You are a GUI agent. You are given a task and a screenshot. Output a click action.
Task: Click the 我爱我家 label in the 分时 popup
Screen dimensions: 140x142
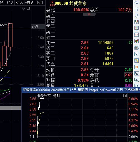point(44,96)
